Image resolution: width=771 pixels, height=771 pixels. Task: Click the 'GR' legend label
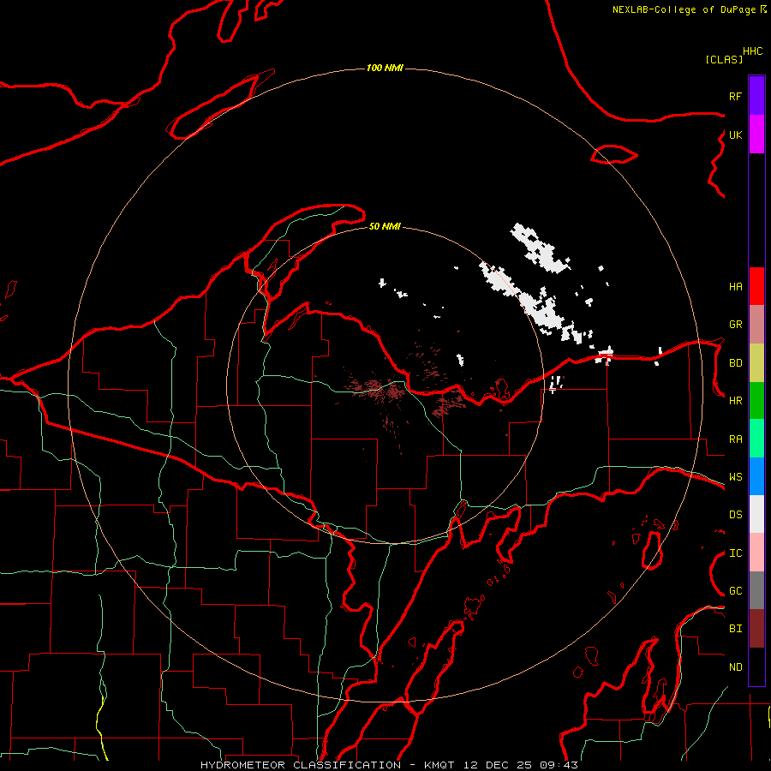pos(735,325)
